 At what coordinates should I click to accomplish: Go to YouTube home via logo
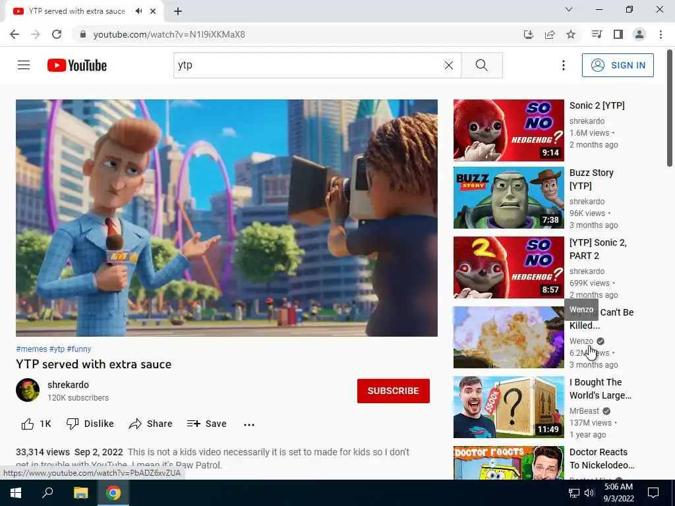[77, 65]
